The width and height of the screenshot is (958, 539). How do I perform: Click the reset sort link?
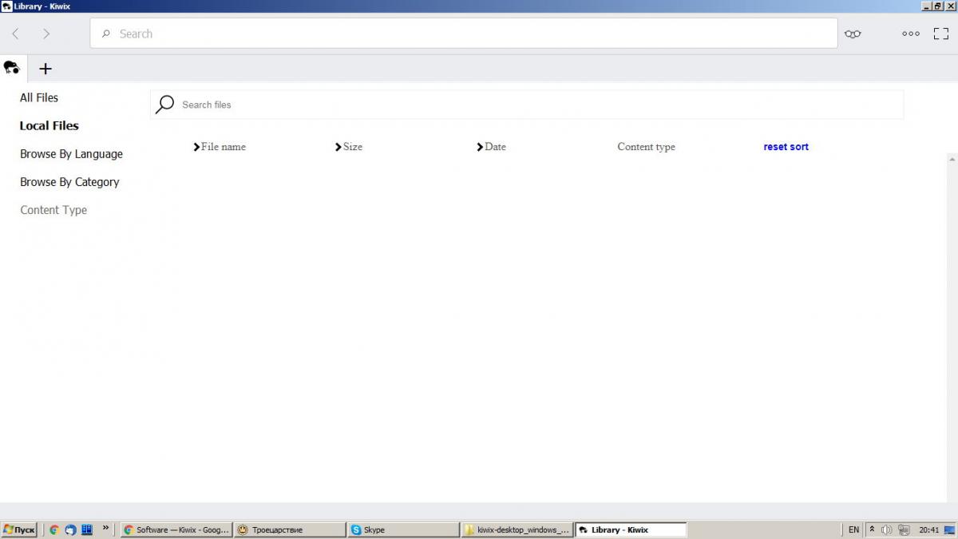tap(786, 147)
